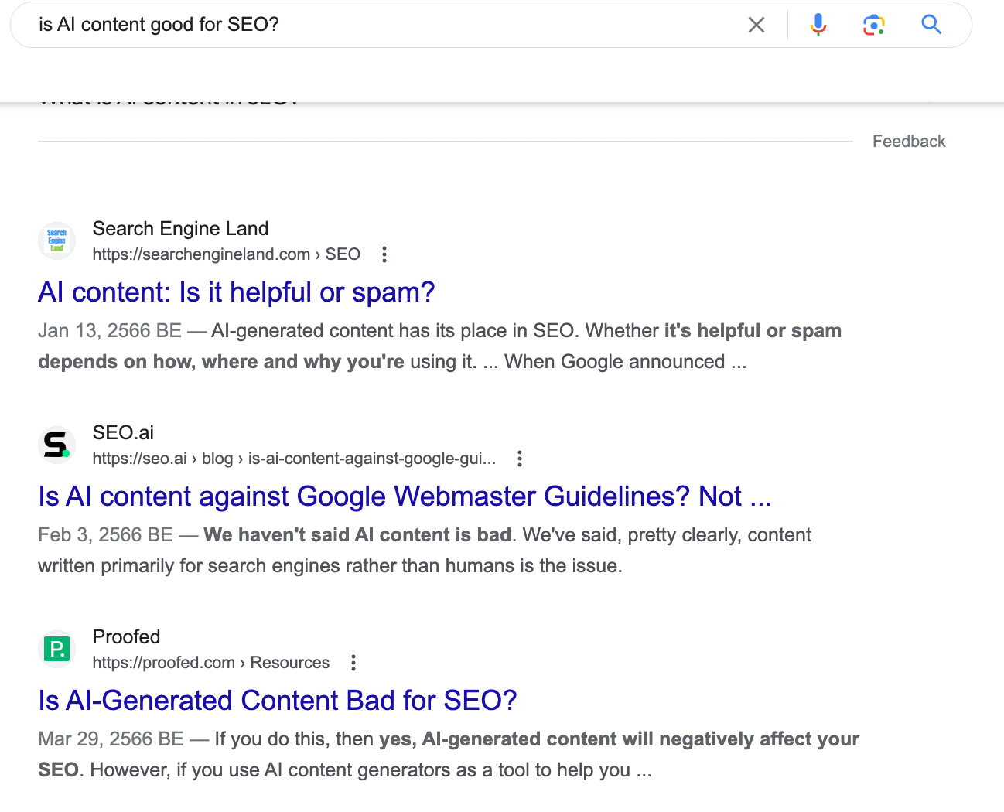Click snippet text "depends on how, where and why you're"
This screenshot has height=812, width=1004.
[x=221, y=362]
